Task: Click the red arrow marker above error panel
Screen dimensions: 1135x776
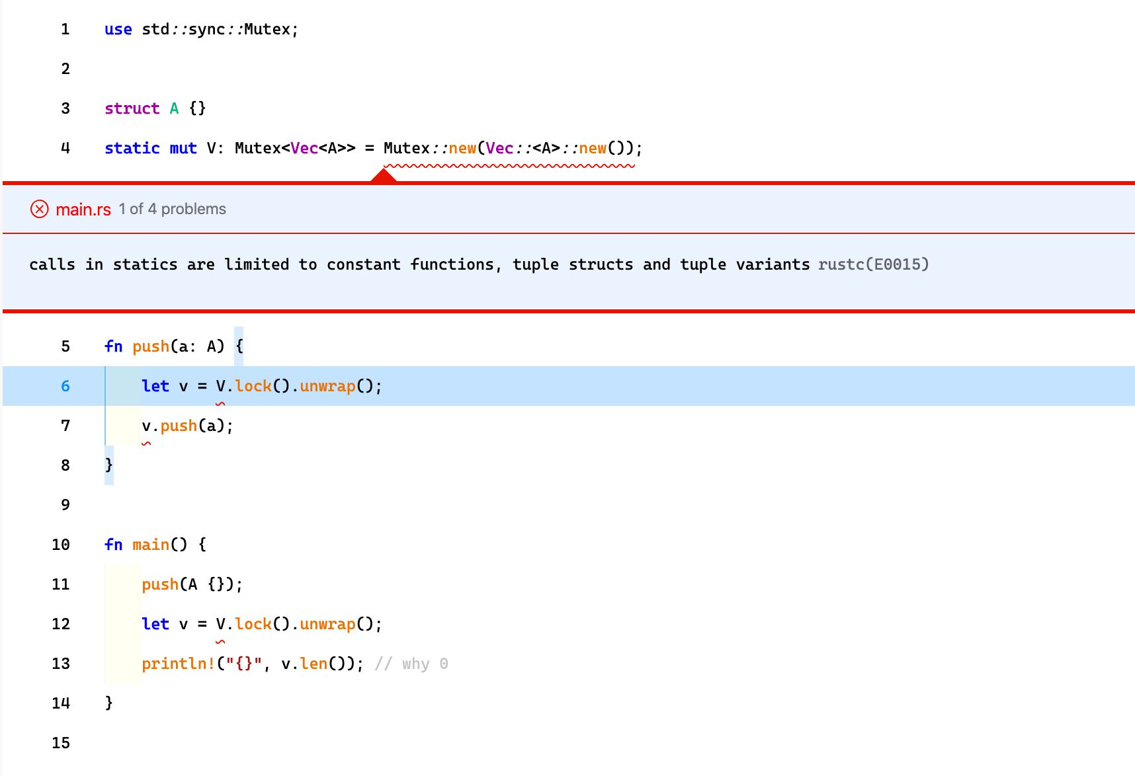Action: pos(384,176)
